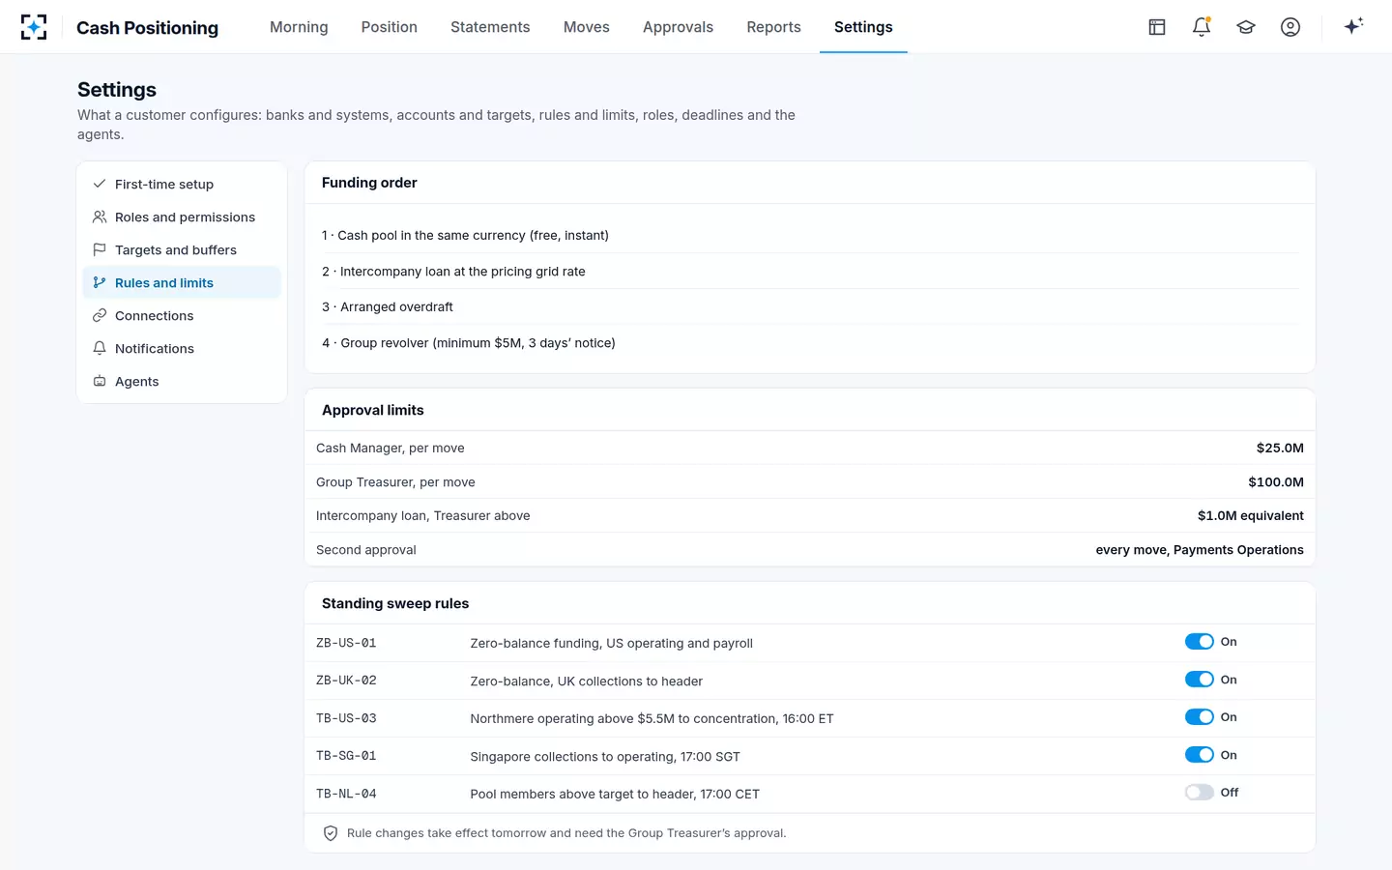The image size is (1392, 870).
Task: Click the $25.0M Cash Manager limit
Action: [1280, 448]
